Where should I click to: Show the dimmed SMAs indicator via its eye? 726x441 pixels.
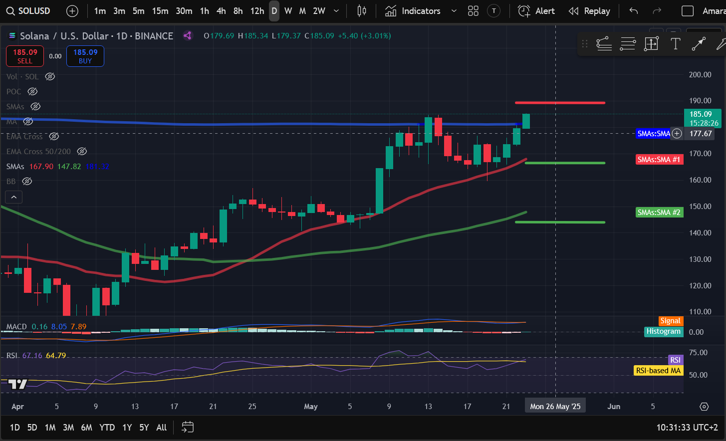pos(35,106)
